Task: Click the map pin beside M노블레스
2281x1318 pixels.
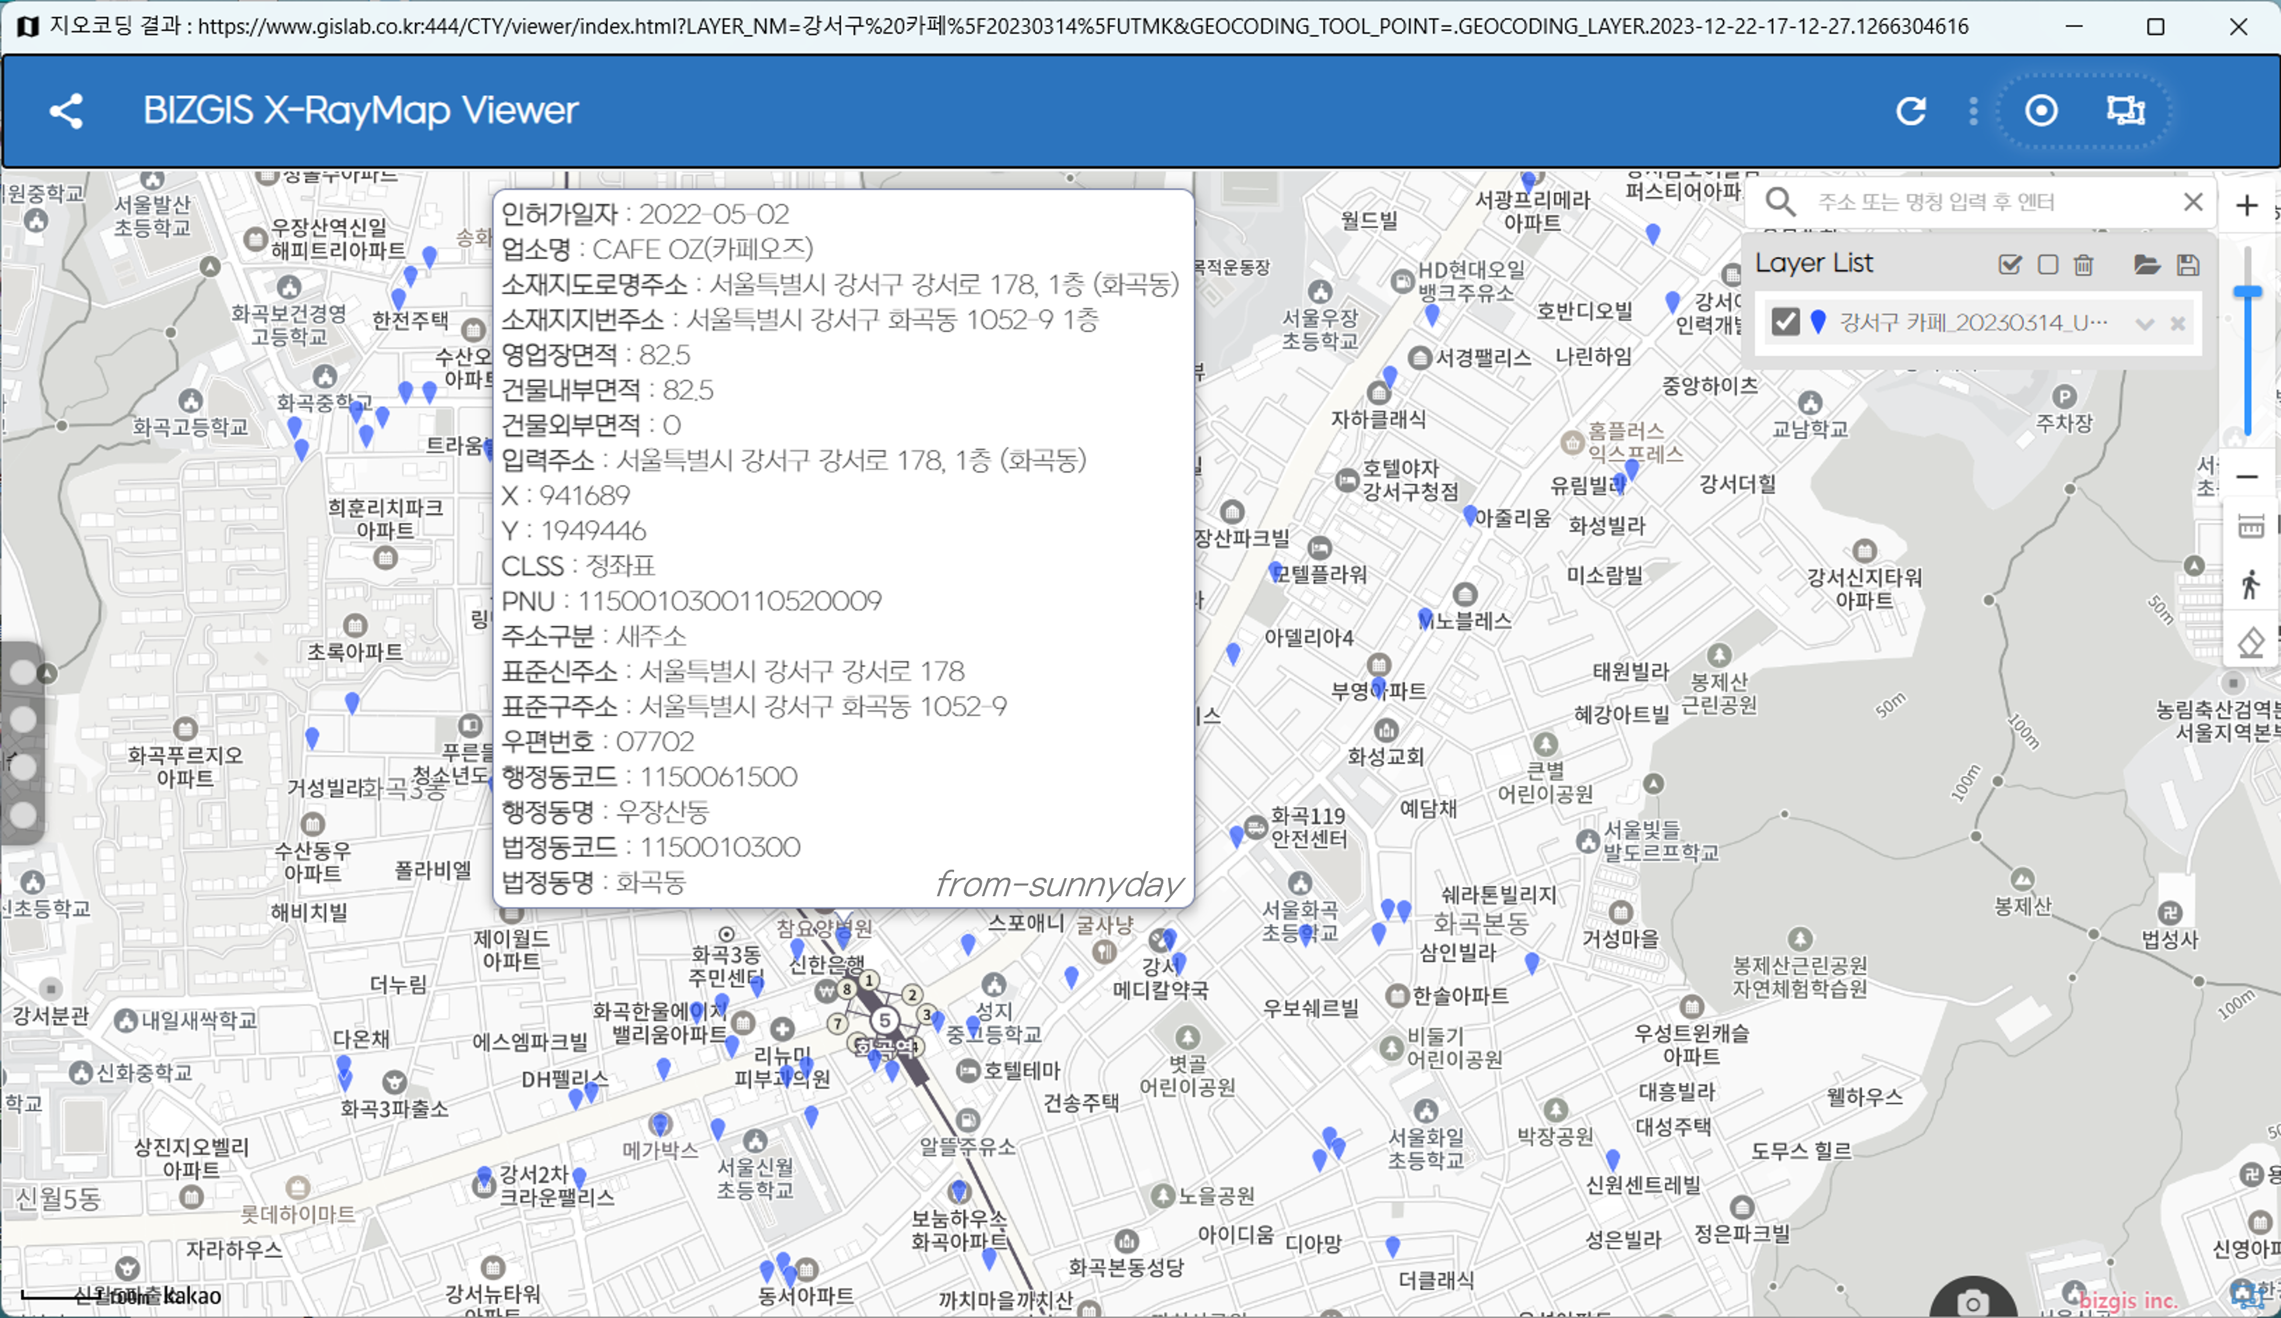Action: pos(1426,619)
